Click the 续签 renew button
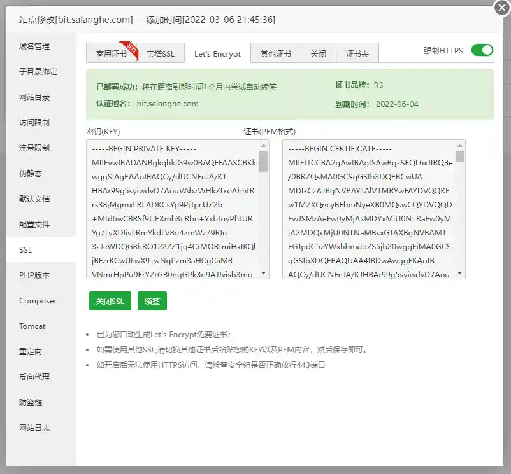 152,301
